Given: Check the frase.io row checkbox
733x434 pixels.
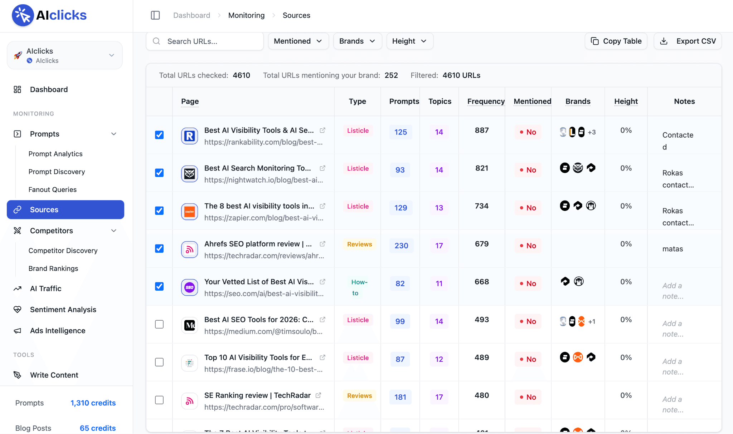Looking at the screenshot, I should 159,362.
